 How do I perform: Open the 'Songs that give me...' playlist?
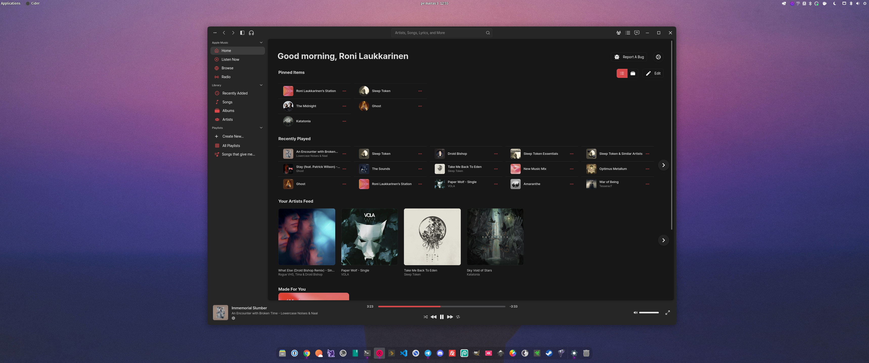point(237,154)
